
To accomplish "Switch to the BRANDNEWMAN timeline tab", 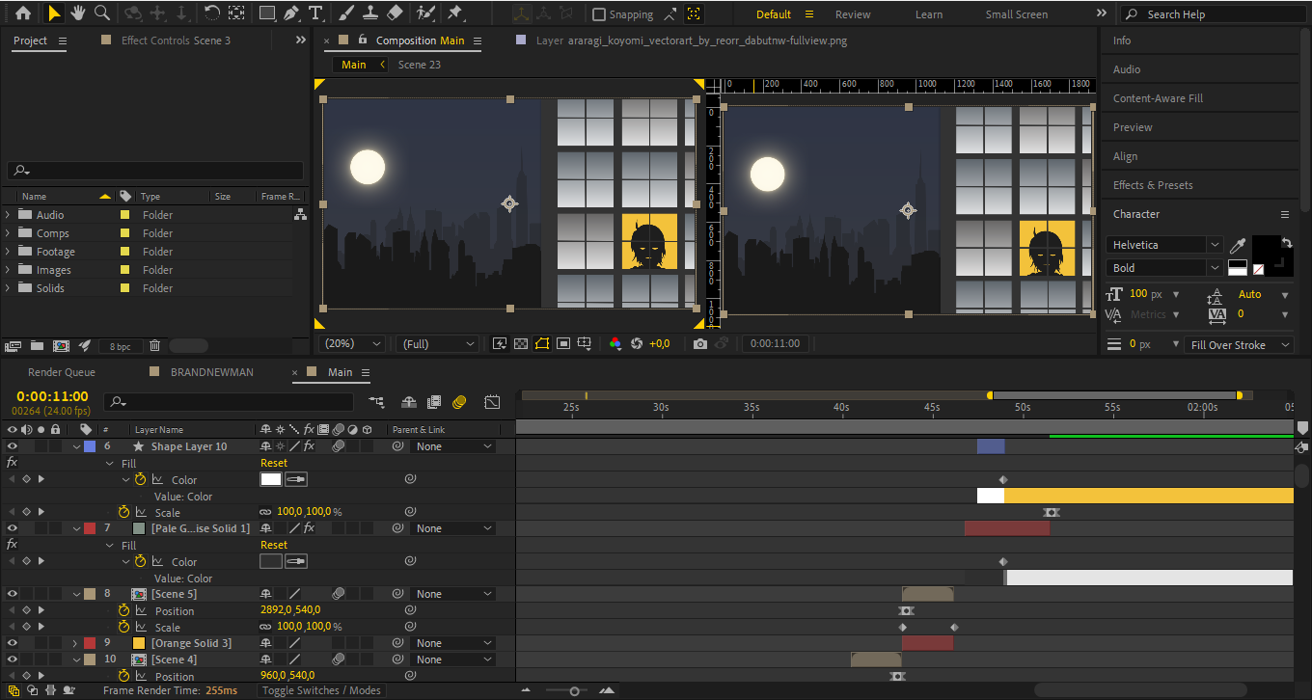I will pos(211,372).
